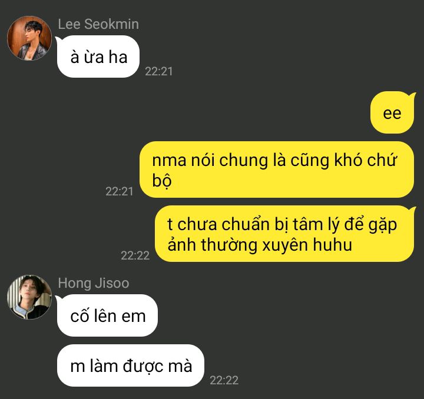Select the "t chưa chuẩn bị tâm lý" message

click(284, 234)
